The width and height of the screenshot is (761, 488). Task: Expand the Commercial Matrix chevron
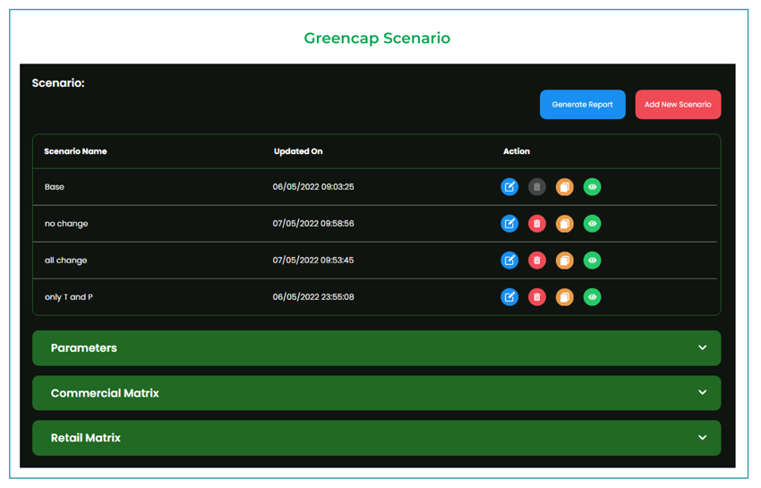pyautogui.click(x=702, y=392)
